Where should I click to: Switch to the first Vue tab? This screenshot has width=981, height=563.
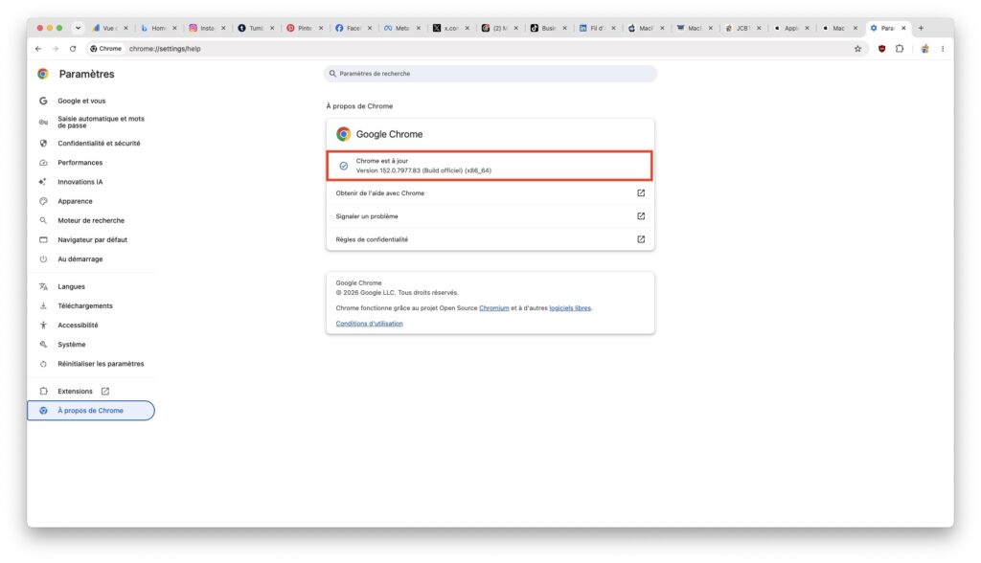pyautogui.click(x=109, y=28)
